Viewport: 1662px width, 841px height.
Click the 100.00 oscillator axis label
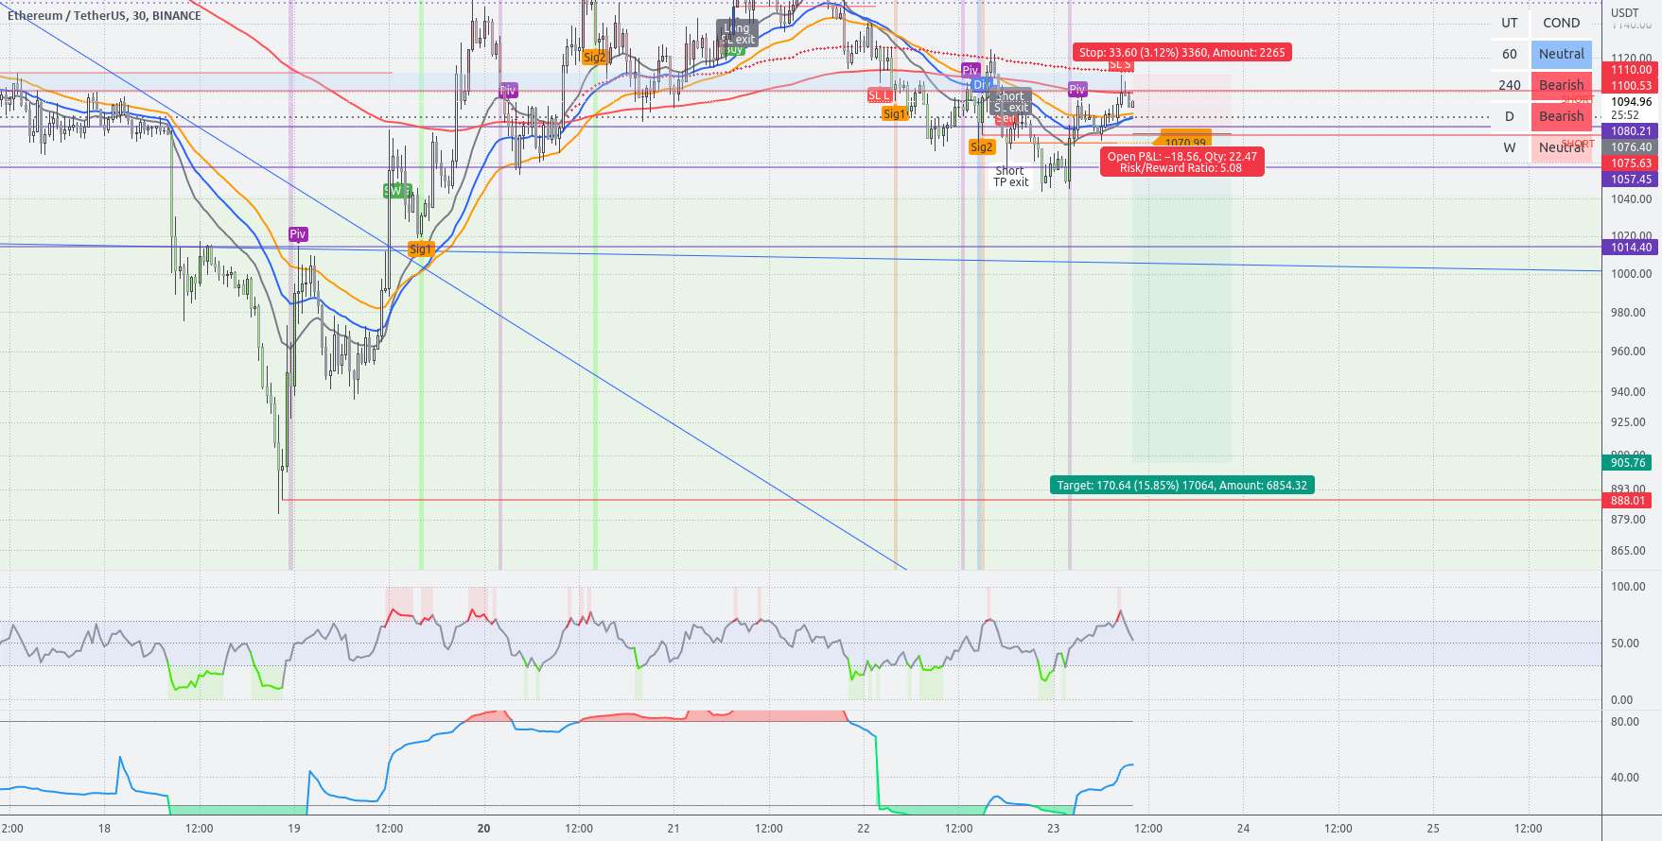(x=1628, y=587)
